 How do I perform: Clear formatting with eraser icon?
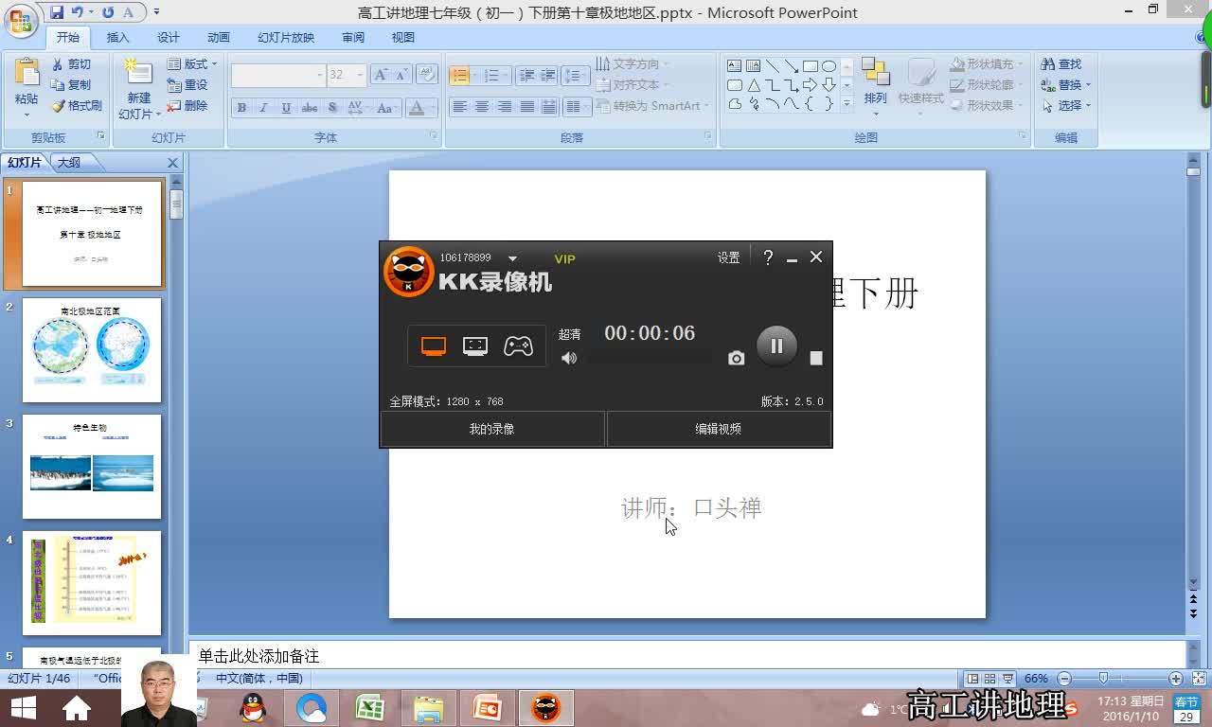coord(426,75)
